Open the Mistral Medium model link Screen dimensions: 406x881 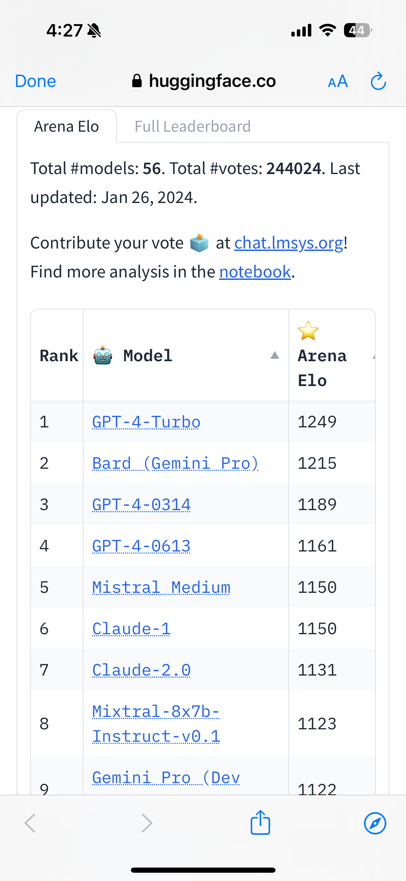point(161,587)
